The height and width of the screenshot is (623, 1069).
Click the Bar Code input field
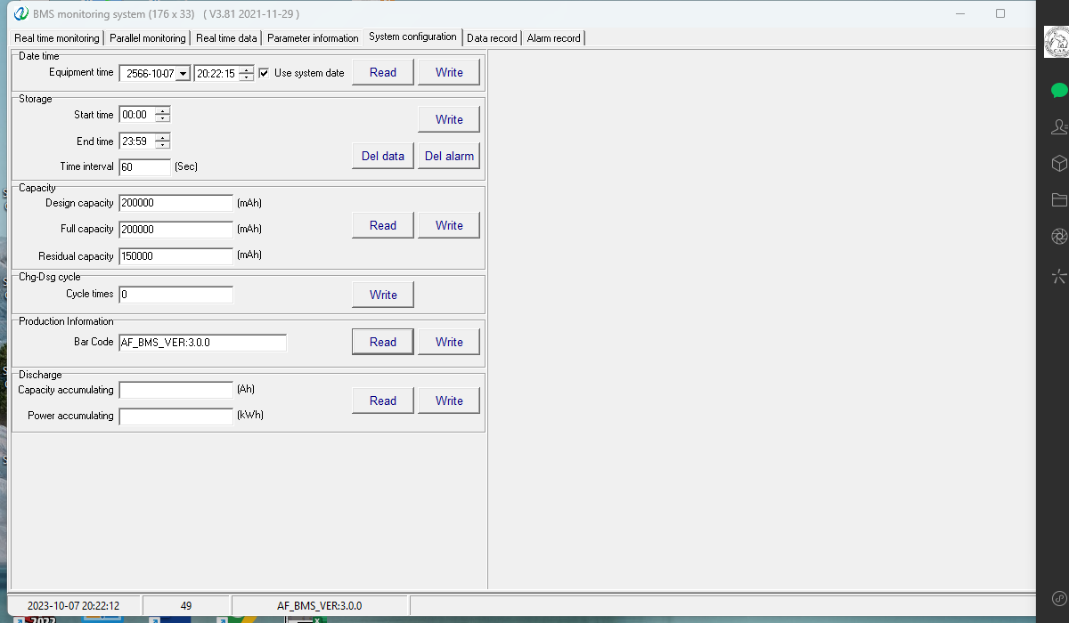coord(202,342)
